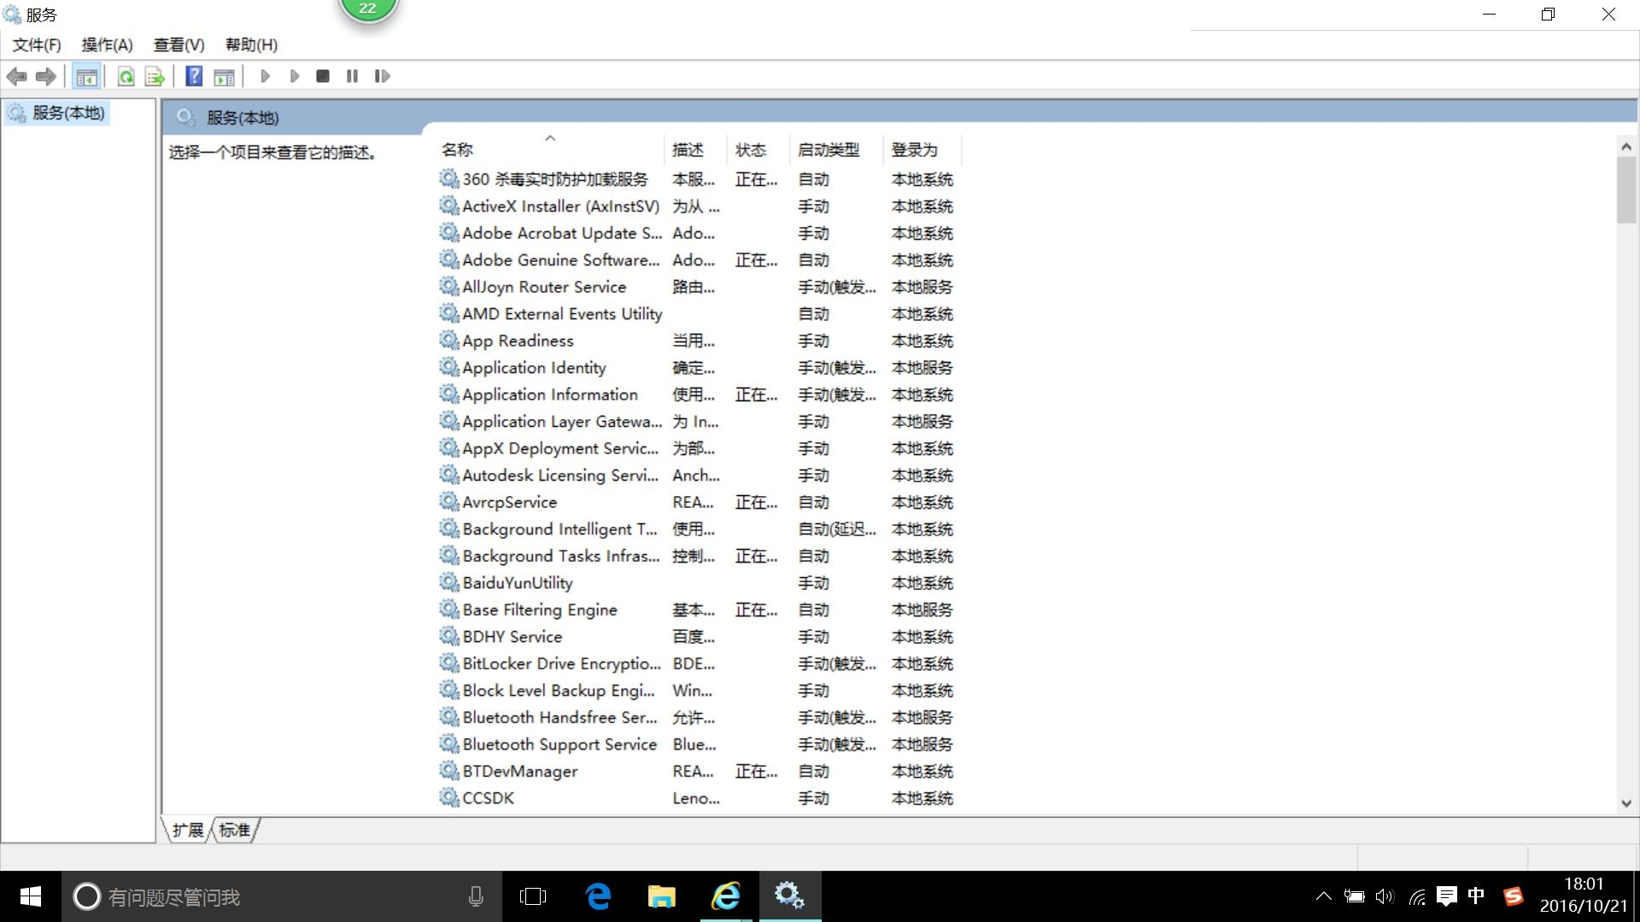Open the Windows Start menu
This screenshot has height=922, width=1640.
(x=30, y=896)
